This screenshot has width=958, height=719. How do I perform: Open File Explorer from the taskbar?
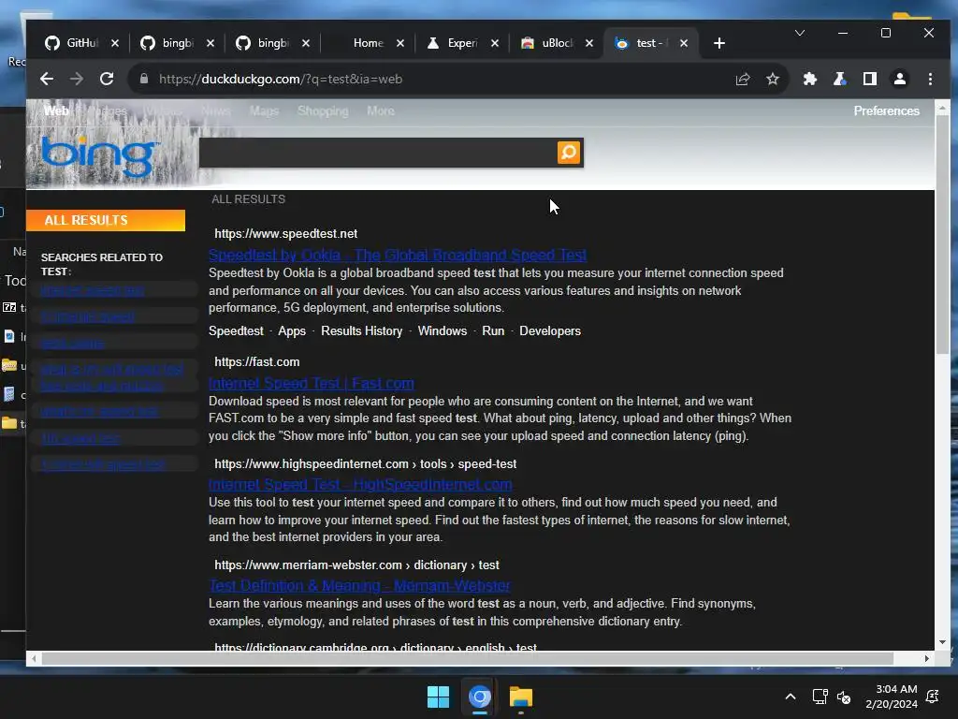coord(520,697)
